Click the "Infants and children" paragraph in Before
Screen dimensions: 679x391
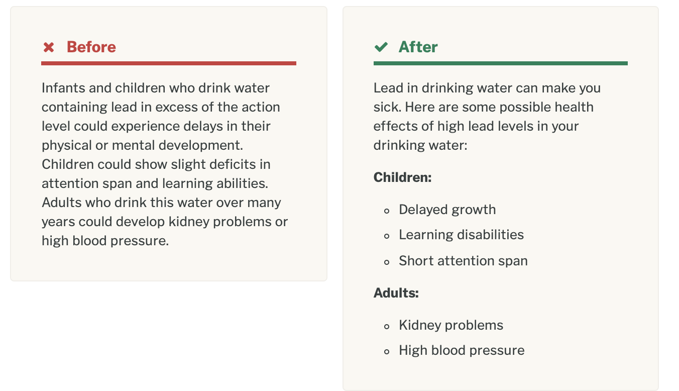[x=165, y=164]
